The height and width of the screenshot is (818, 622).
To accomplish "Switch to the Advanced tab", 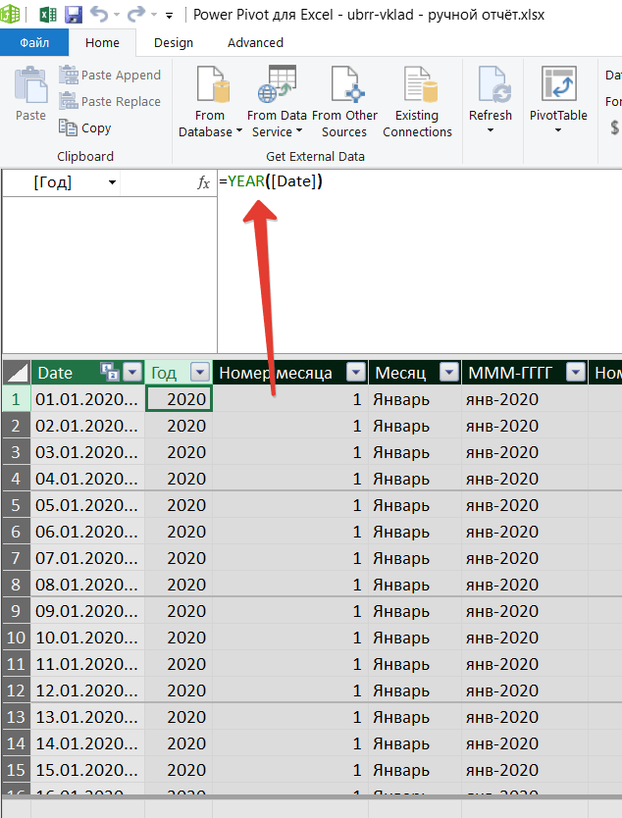I will pos(255,43).
